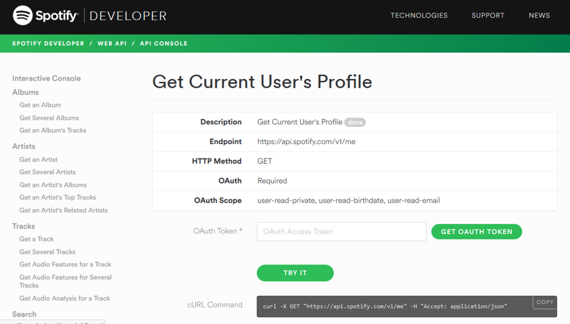
Task: Click the Spotify logo icon
Action: [22, 15]
